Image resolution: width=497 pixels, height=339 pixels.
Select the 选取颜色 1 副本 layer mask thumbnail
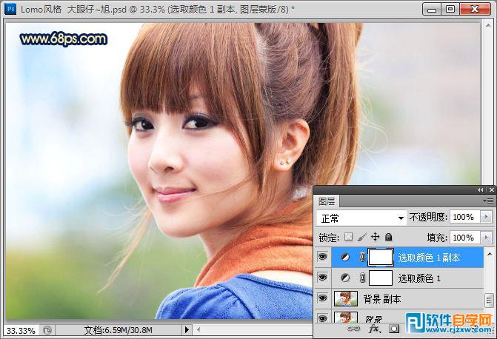(381, 258)
